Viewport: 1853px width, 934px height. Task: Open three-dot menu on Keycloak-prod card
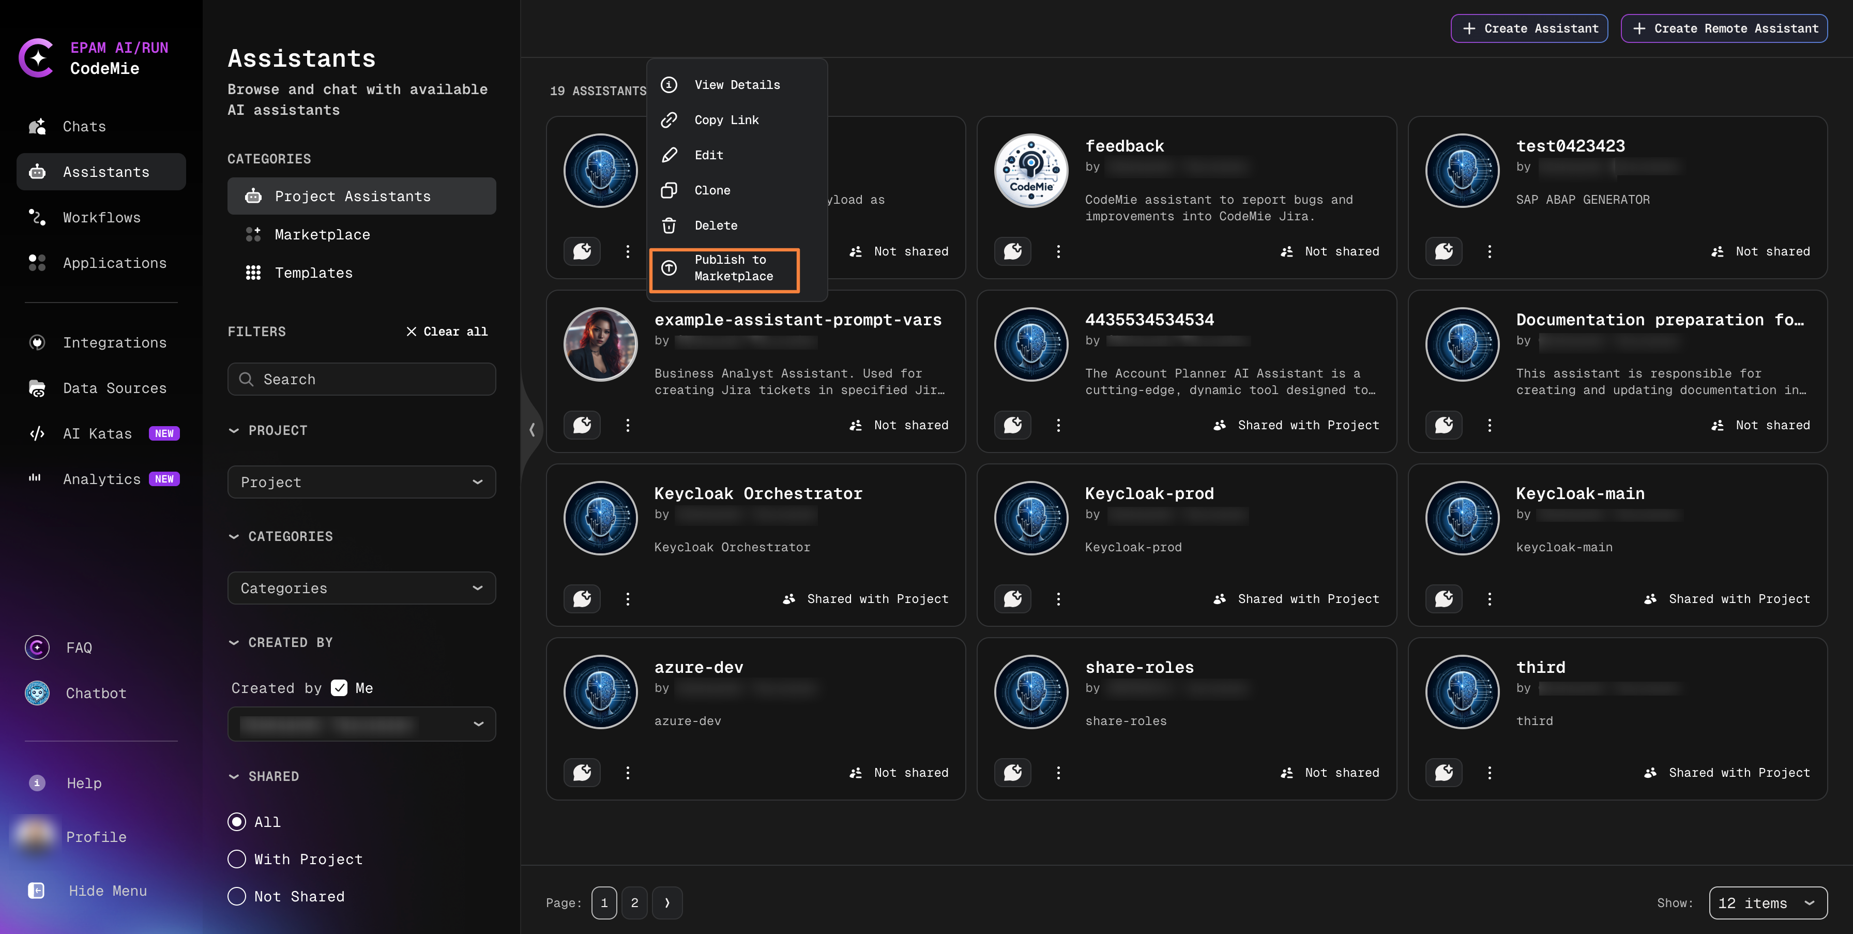pyautogui.click(x=1058, y=599)
